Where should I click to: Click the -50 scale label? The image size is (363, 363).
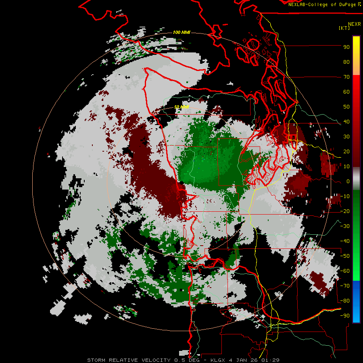click(345, 256)
